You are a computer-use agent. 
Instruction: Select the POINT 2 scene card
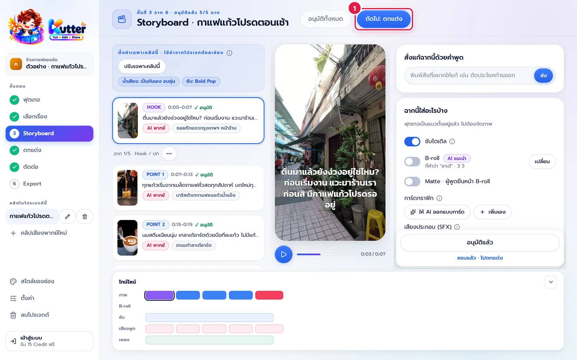(x=188, y=238)
